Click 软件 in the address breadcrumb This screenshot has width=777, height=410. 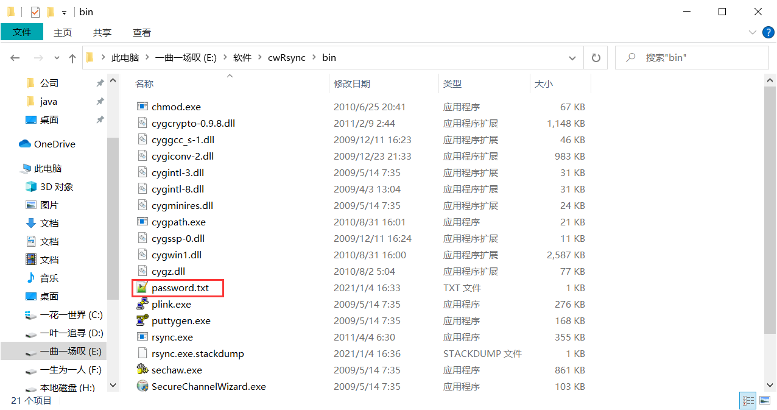click(x=242, y=58)
